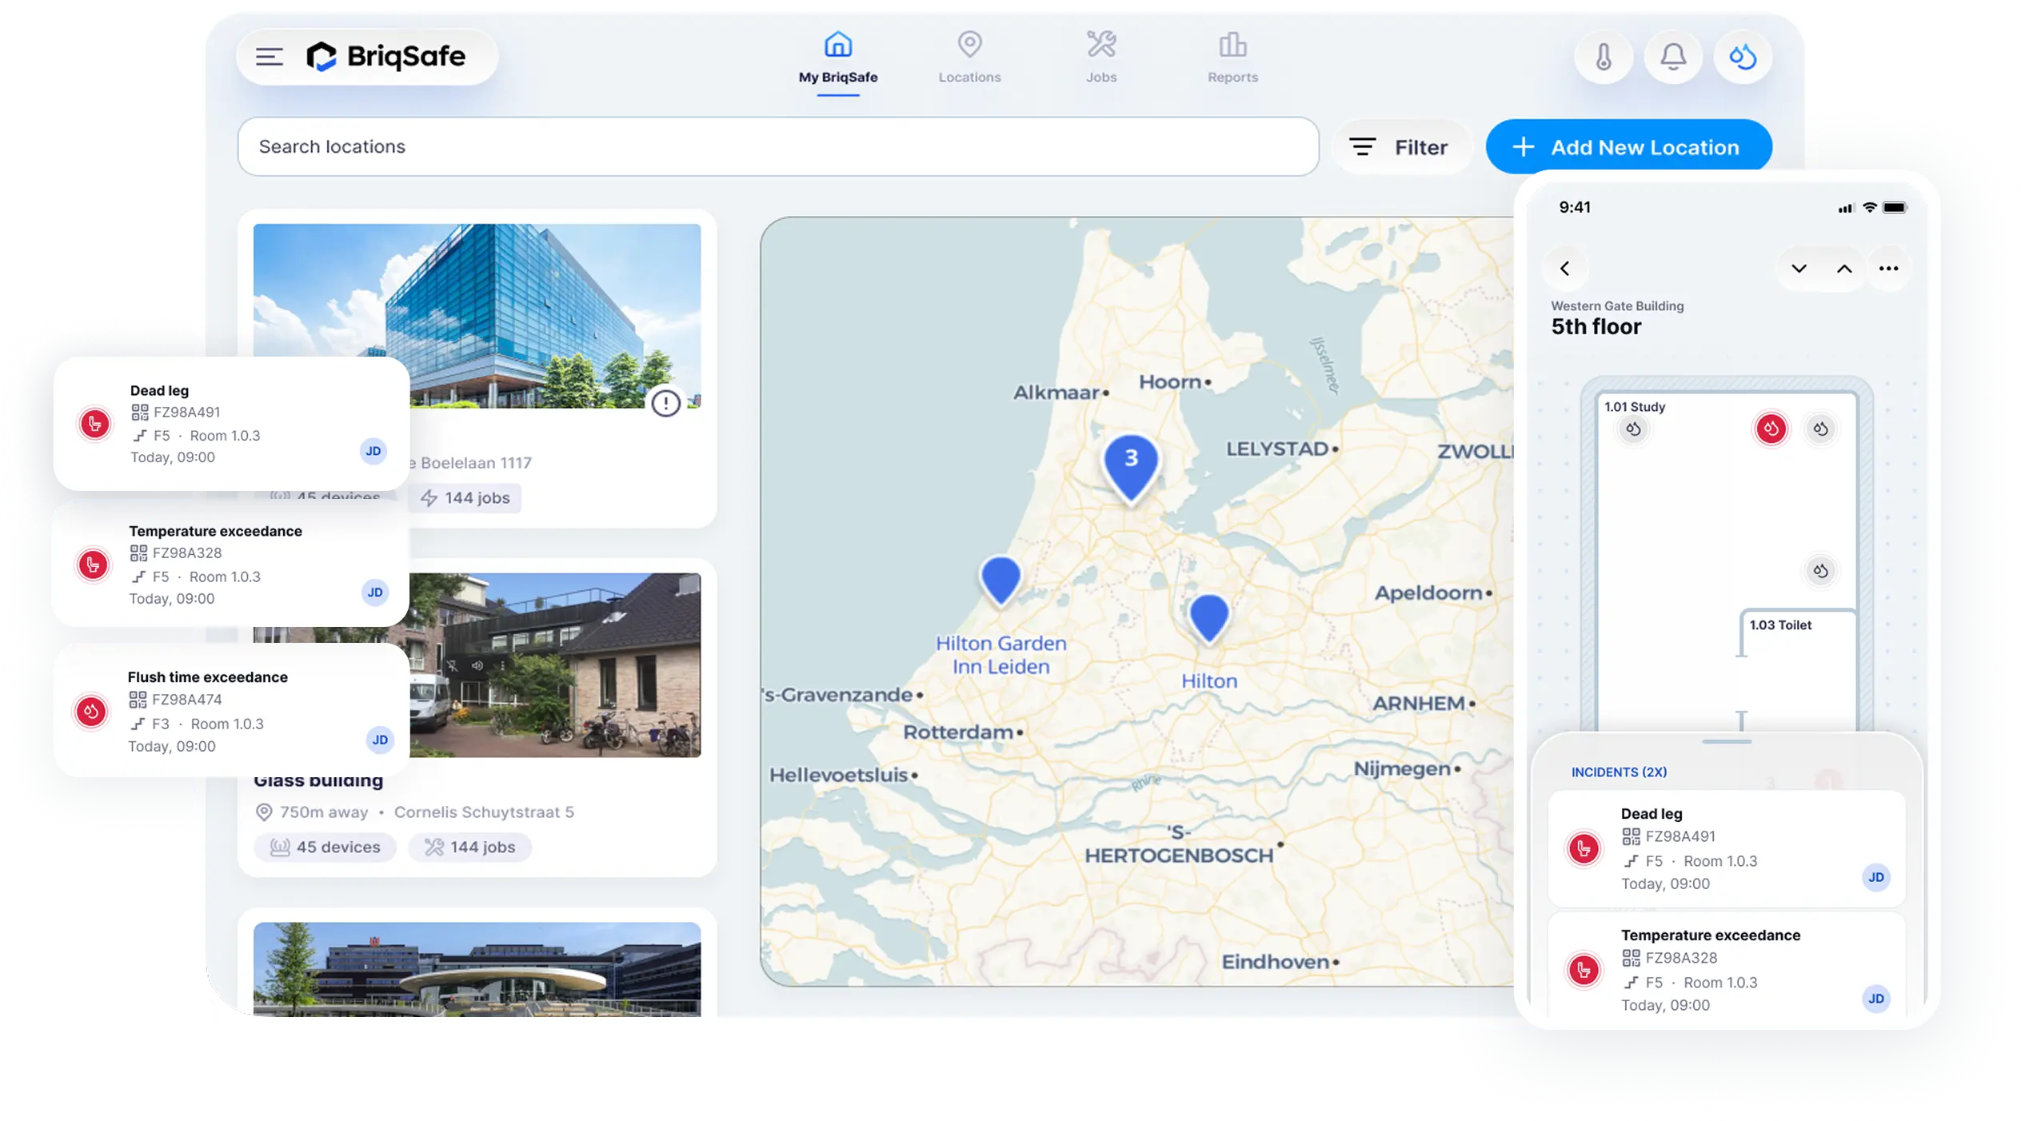The height and width of the screenshot is (1121, 2021).
Task: Go back with the mobile left chevron
Action: [x=1564, y=269]
